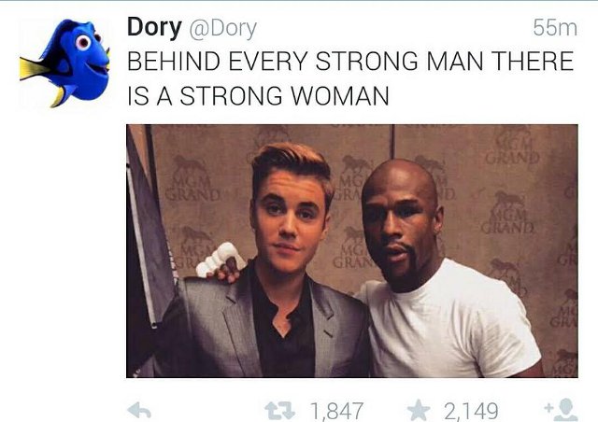This screenshot has height=422, width=598.
Task: Open the @Dory handle link
Action: [223, 29]
